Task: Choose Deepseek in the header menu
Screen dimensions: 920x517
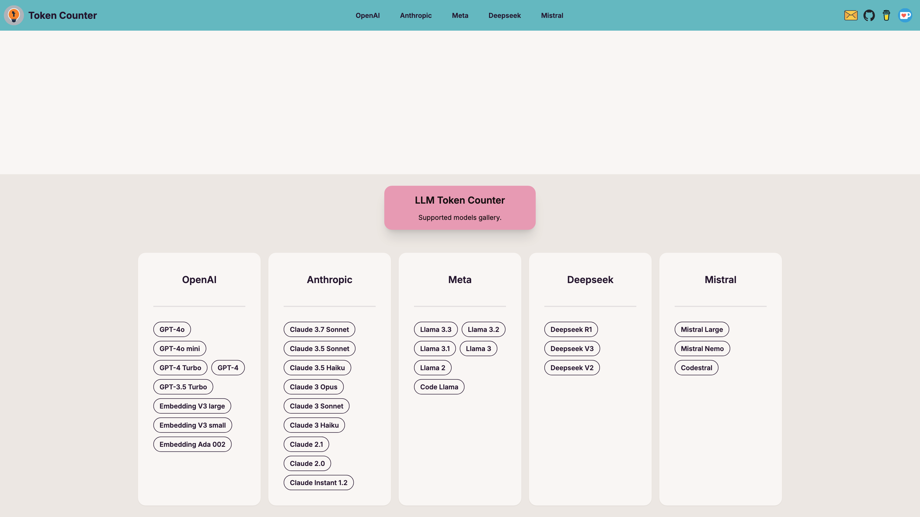Action: (x=504, y=15)
